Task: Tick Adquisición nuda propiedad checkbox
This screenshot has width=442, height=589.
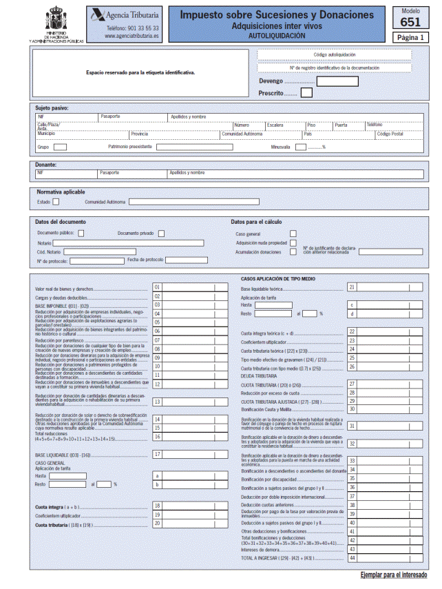Action: click(x=293, y=243)
